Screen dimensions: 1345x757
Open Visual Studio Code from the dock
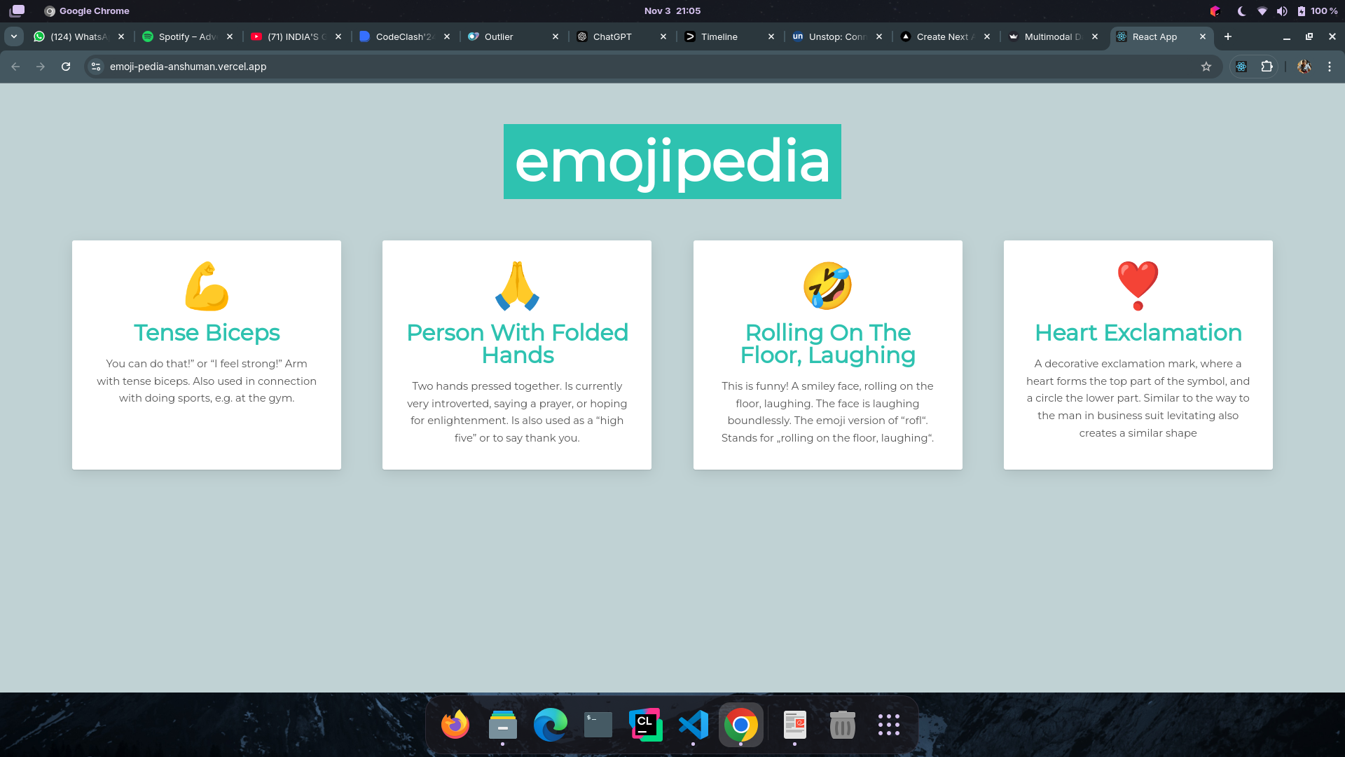point(693,725)
